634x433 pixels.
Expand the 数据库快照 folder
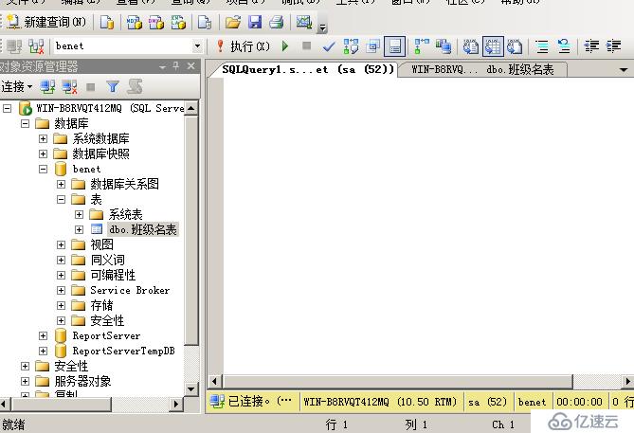click(x=43, y=154)
